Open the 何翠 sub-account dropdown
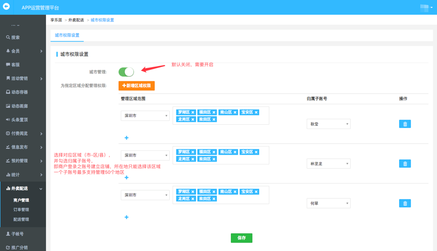 pyautogui.click(x=328, y=203)
